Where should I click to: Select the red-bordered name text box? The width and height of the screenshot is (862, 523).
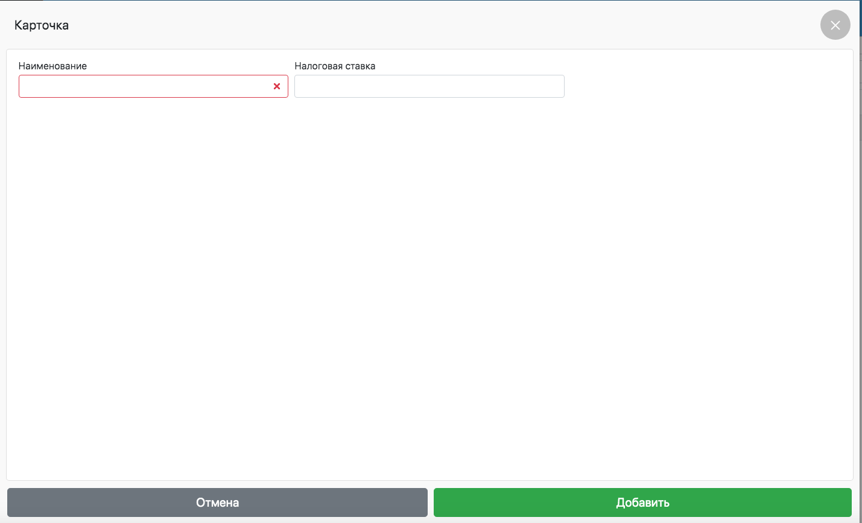145,86
